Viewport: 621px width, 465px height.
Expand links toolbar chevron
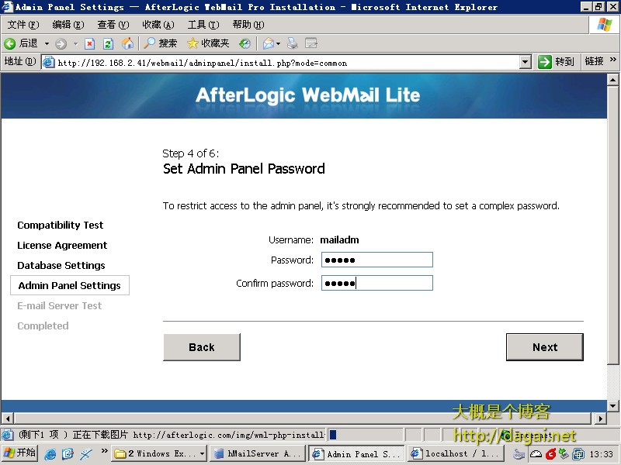(x=612, y=60)
